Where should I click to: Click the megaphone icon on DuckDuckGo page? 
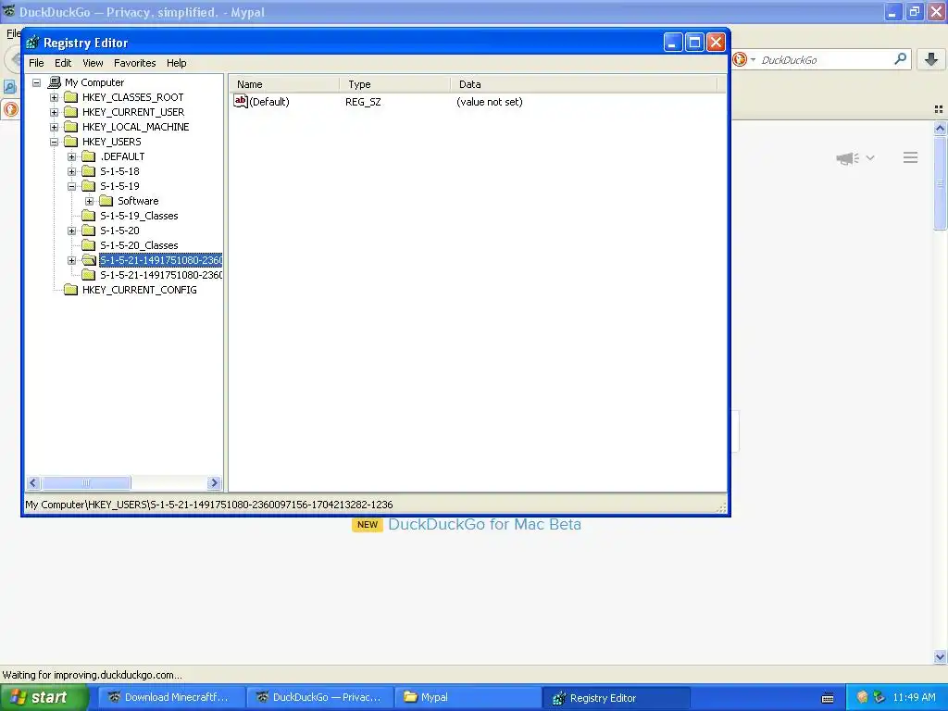click(847, 158)
